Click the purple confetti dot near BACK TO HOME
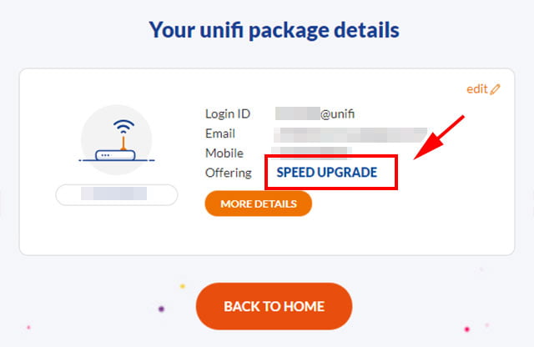This screenshot has width=534, height=347. [x=161, y=309]
